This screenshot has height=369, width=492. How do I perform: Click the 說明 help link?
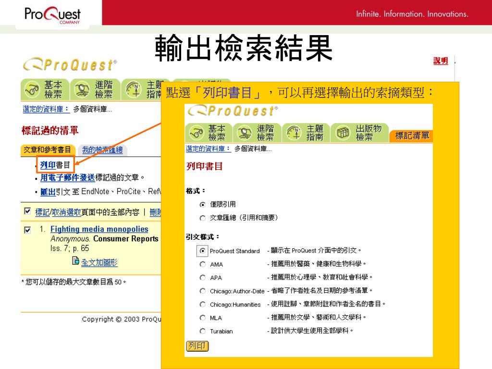[x=441, y=61]
